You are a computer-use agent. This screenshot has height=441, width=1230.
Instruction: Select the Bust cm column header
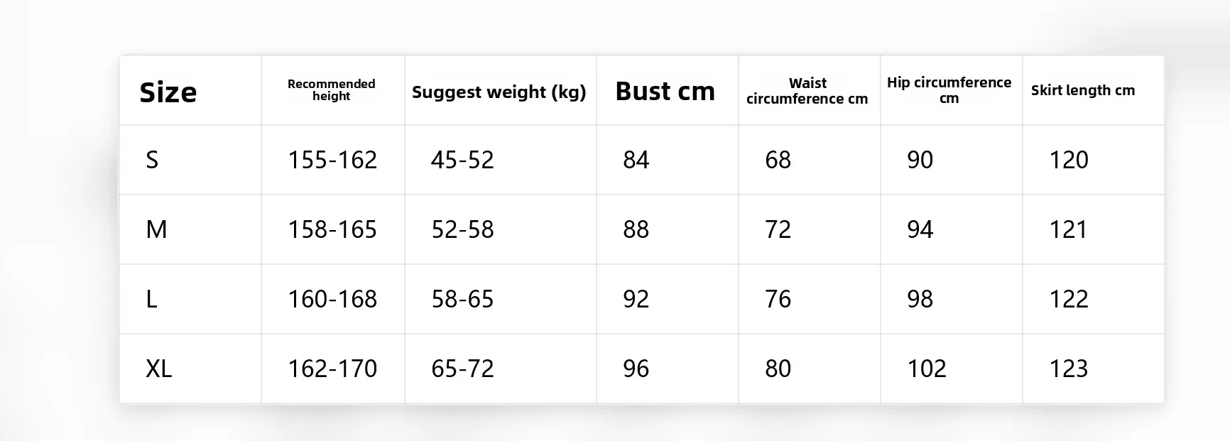[665, 91]
